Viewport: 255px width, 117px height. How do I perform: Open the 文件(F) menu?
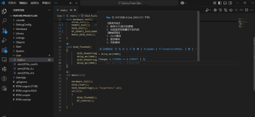click(x=12, y=3)
